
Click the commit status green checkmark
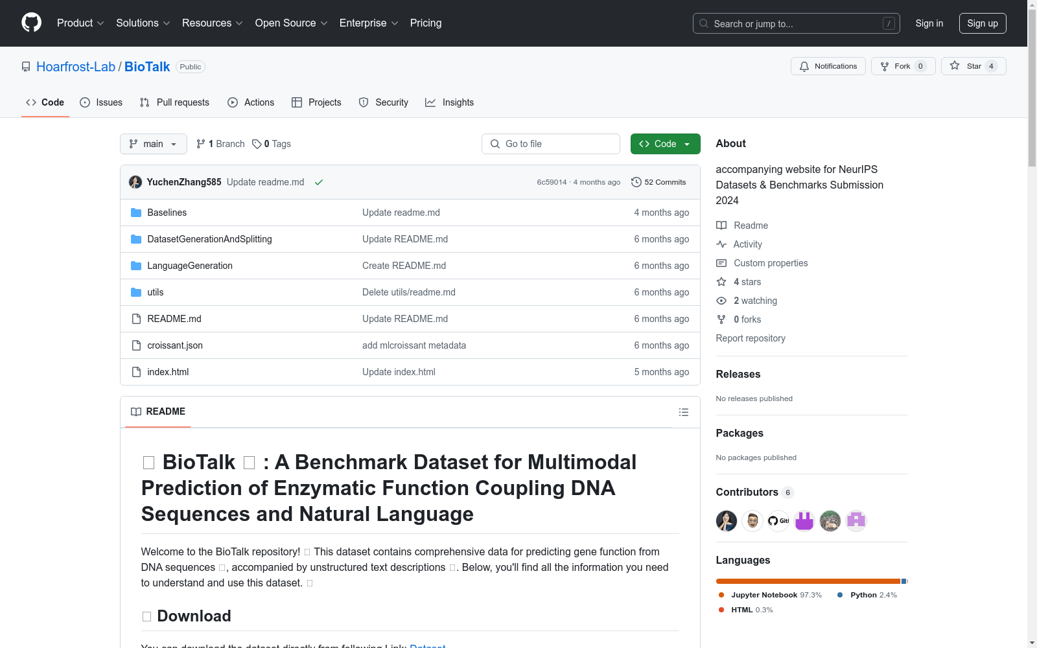tap(319, 182)
